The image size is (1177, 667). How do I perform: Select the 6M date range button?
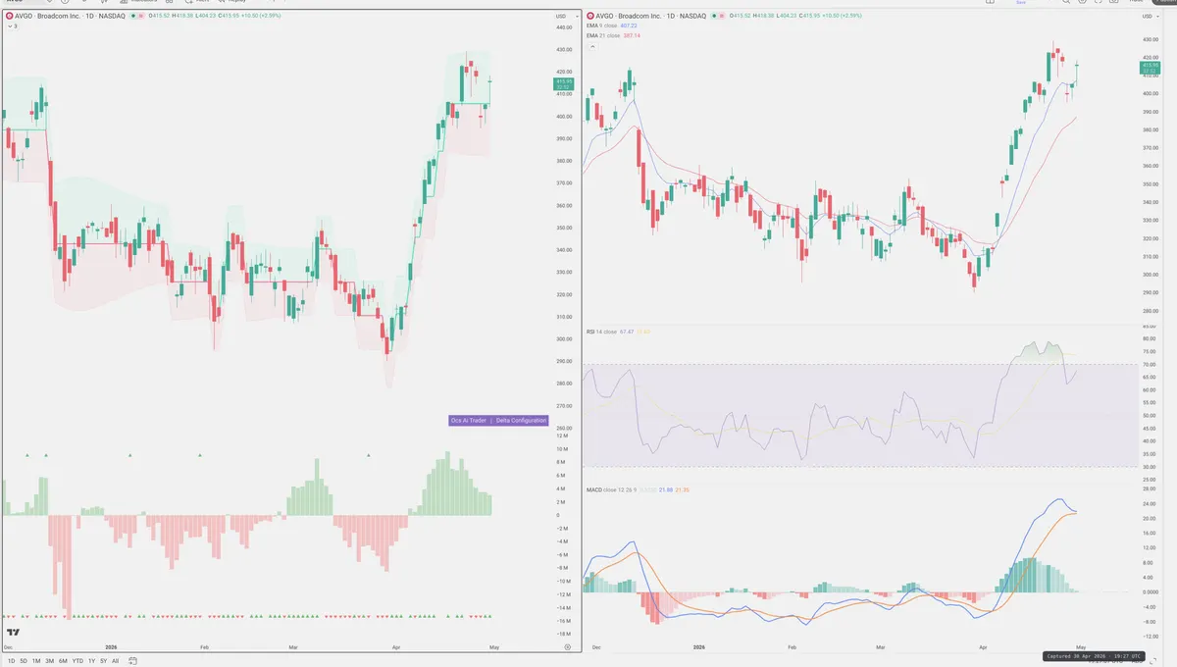click(x=63, y=661)
